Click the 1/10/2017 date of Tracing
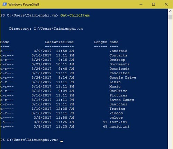 42,109
